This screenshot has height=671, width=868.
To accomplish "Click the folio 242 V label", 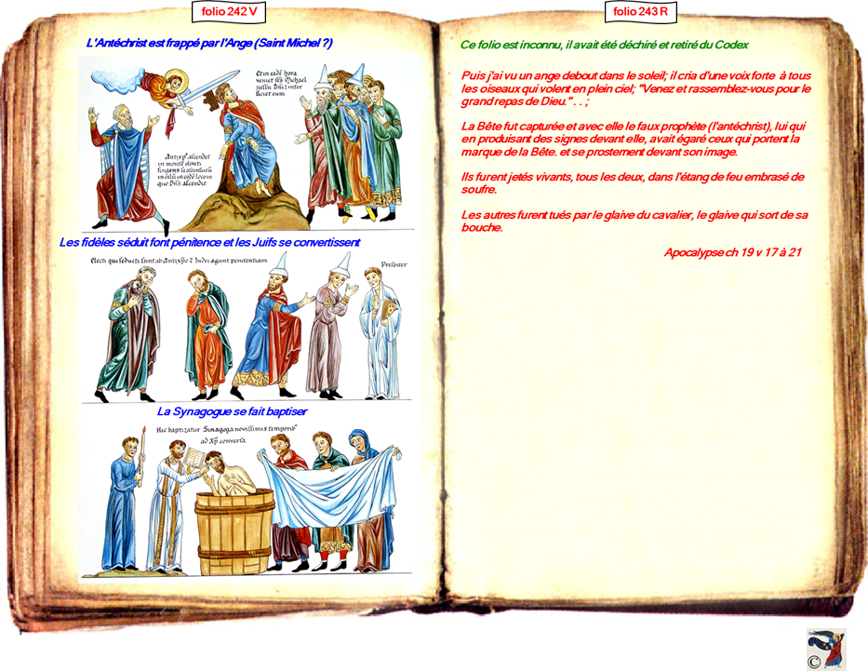I will [x=229, y=11].
